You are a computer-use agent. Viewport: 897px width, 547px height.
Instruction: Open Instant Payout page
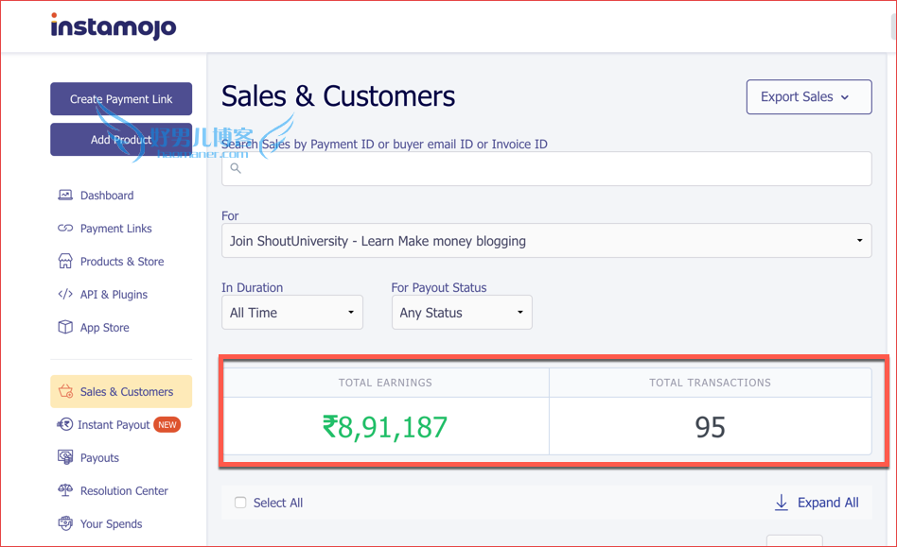[114, 425]
